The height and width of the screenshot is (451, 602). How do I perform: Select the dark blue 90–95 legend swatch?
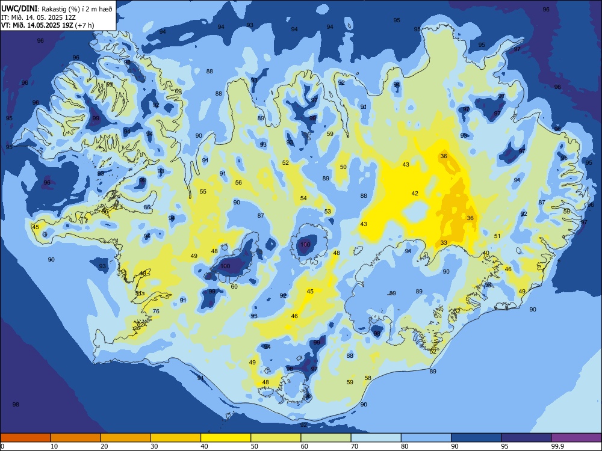click(x=476, y=438)
